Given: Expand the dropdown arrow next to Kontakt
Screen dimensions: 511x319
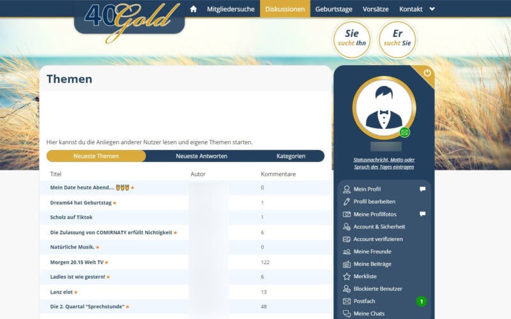Looking at the screenshot, I should click(x=432, y=9).
